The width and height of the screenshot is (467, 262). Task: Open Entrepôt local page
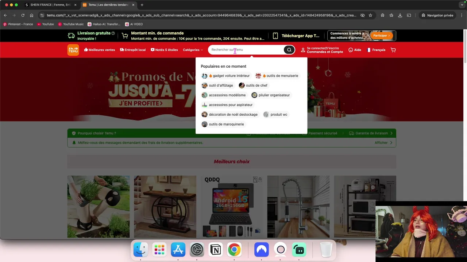click(x=133, y=50)
